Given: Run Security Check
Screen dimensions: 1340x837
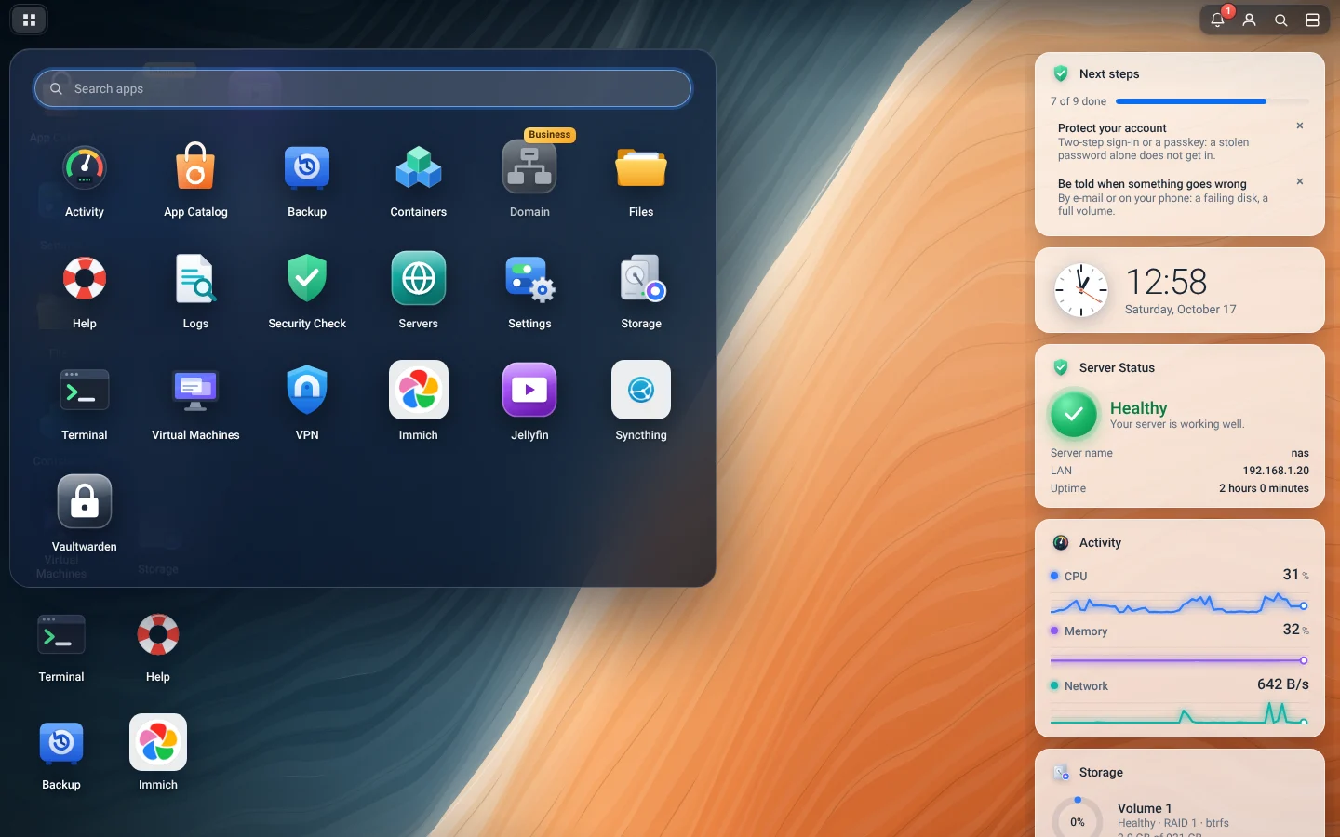Looking at the screenshot, I should point(307,293).
